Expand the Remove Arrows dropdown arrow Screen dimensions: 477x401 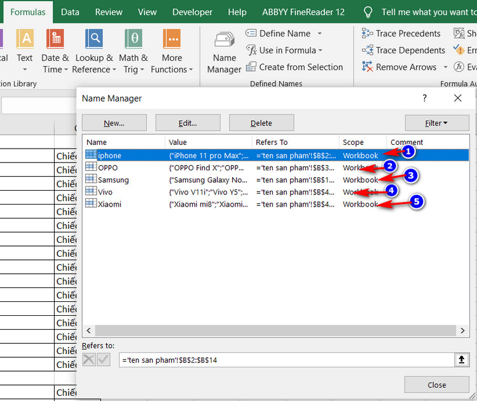[x=445, y=67]
